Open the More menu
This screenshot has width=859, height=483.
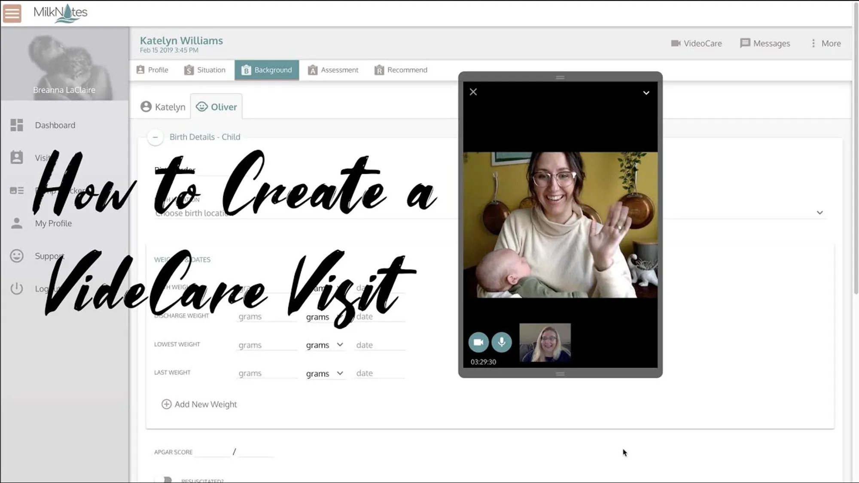point(825,43)
